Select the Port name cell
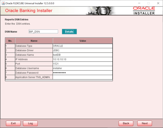163x128 pixels. pyautogui.click(x=34, y=64)
